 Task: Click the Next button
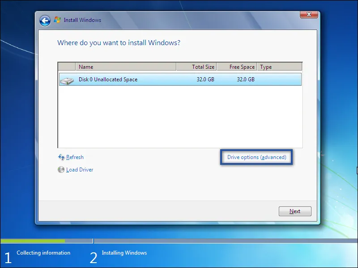[295, 211]
